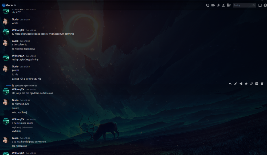Click the message 'wiec wybieraj'
The height and width of the screenshot is (155, 267).
pos(19,112)
